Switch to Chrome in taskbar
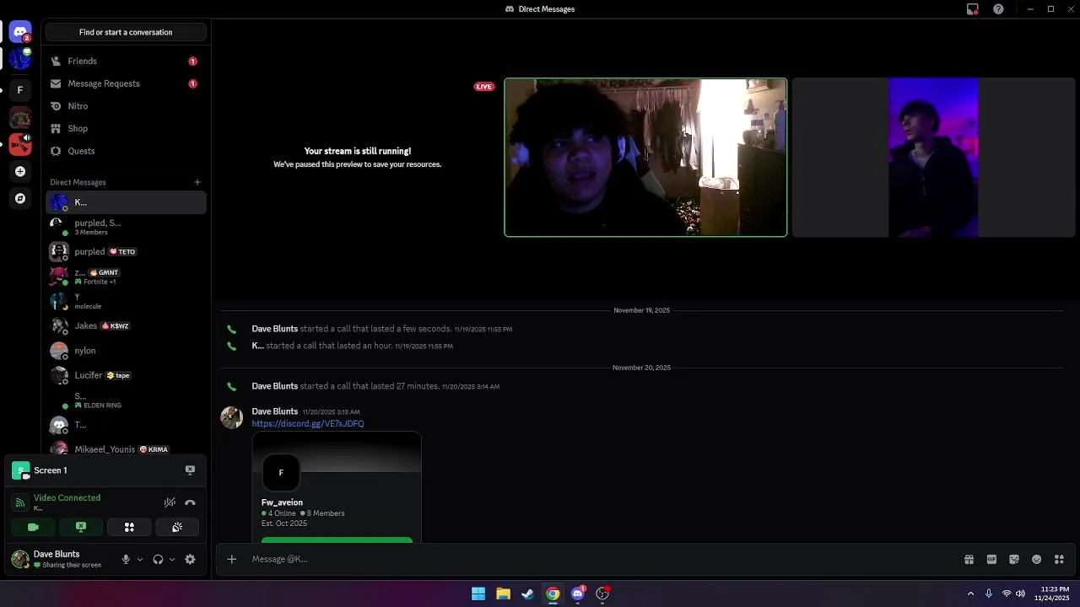 pos(553,594)
